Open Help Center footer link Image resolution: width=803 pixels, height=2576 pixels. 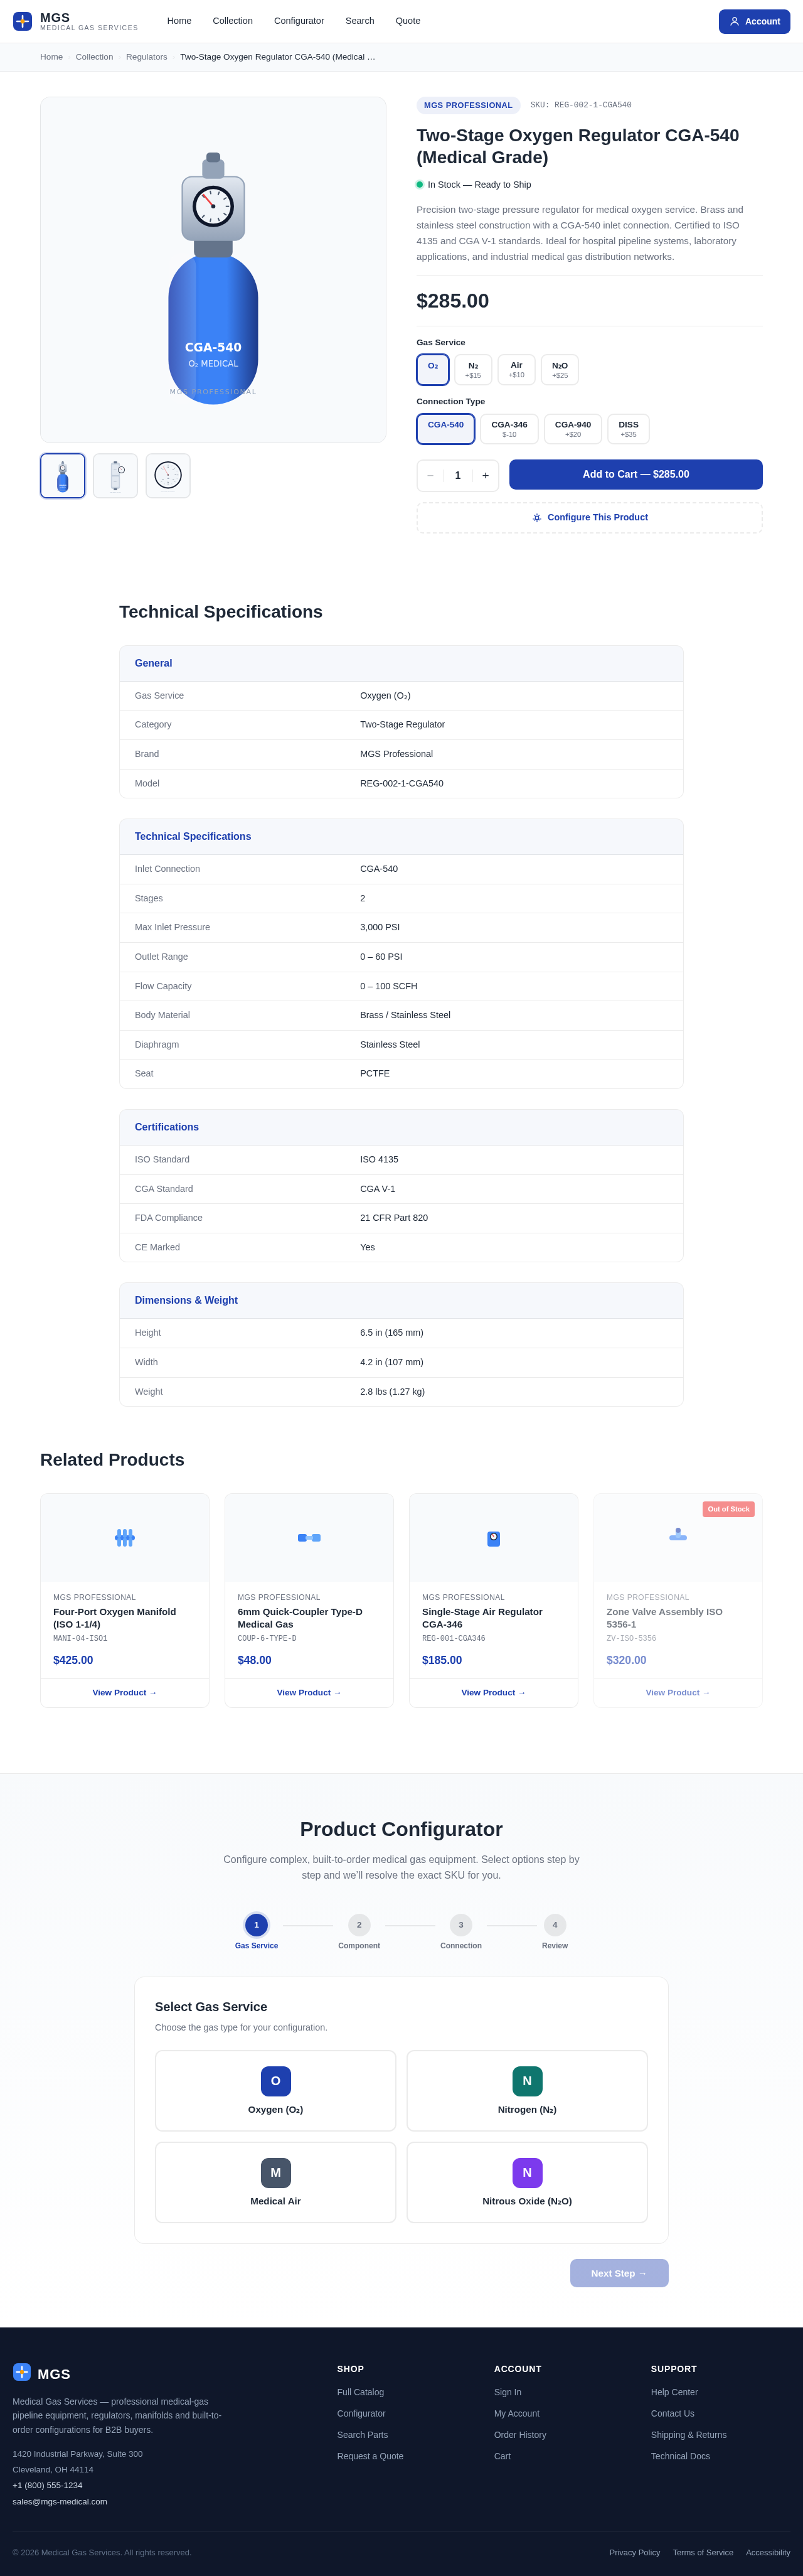tap(674, 2392)
